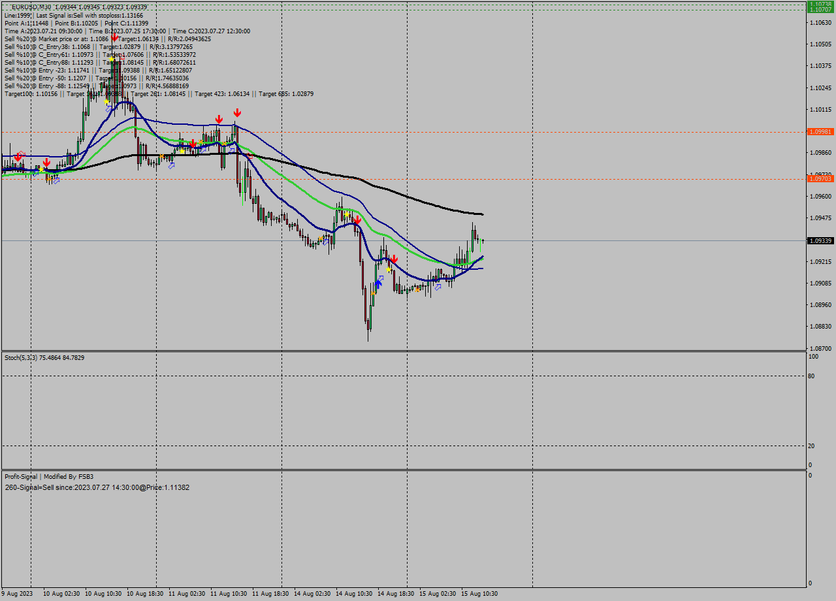Viewport: 836px width, 601px height.
Task: Select the 15 Aug 10:30 timeline label
Action: pyautogui.click(x=481, y=594)
